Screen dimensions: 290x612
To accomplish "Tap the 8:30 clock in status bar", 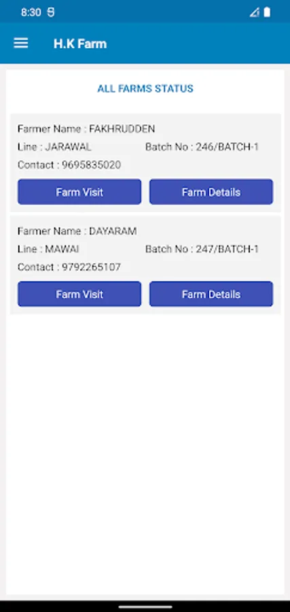I will click(x=31, y=12).
